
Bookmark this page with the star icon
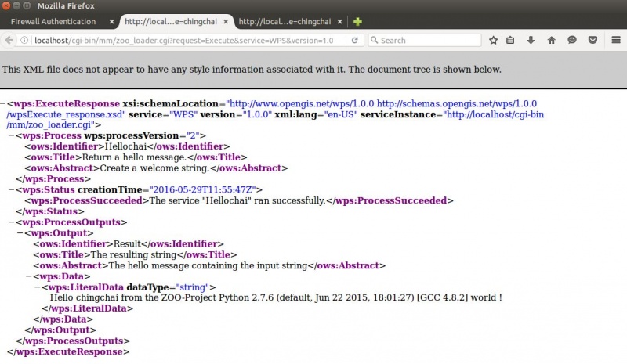(493, 40)
